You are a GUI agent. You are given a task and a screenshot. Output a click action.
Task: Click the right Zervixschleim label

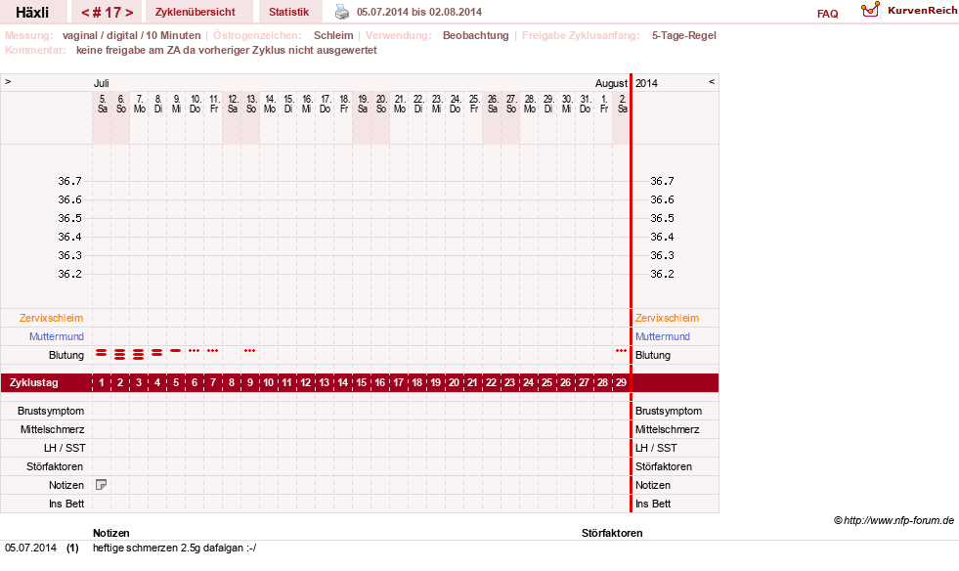click(x=667, y=318)
